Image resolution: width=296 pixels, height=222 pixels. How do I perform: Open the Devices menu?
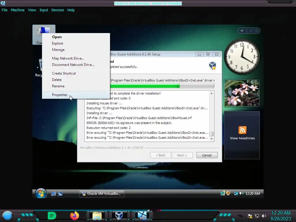58,10
